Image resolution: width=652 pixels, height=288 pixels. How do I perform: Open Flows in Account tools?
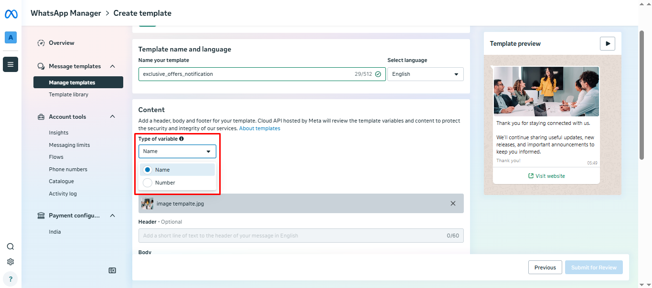[56, 157]
